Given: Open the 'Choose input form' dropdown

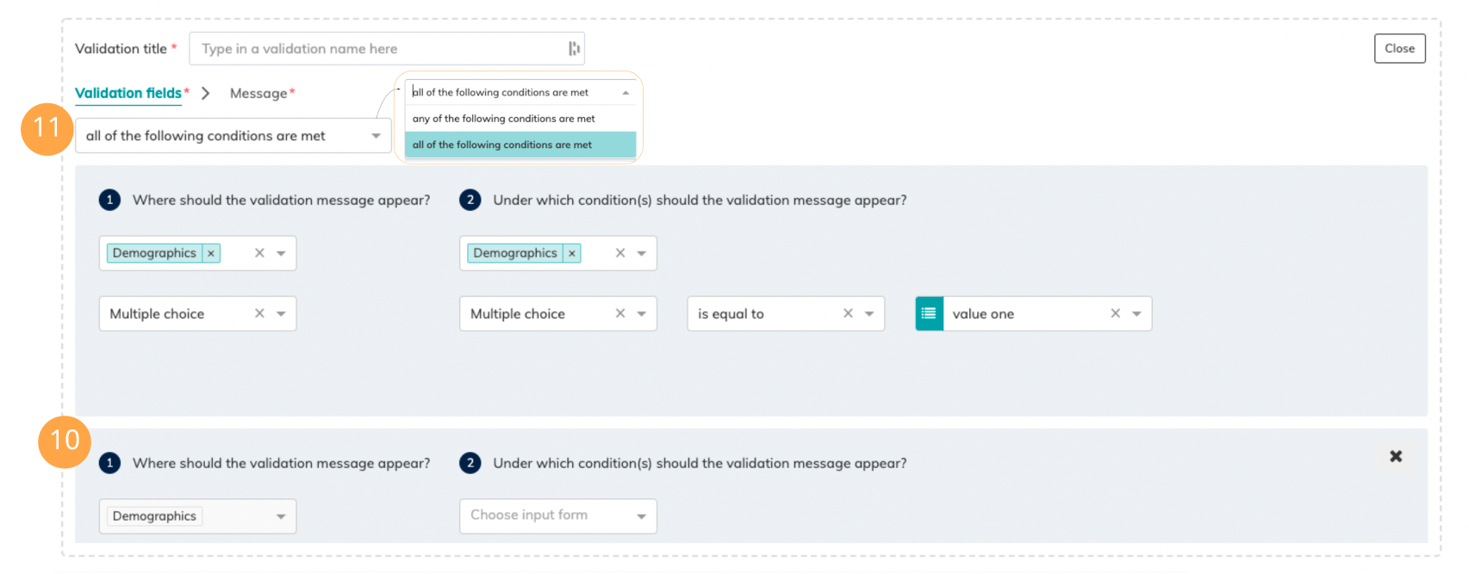Looking at the screenshot, I should pyautogui.click(x=557, y=515).
